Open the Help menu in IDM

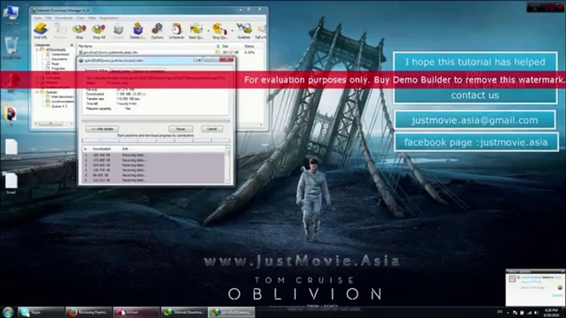tap(92, 18)
